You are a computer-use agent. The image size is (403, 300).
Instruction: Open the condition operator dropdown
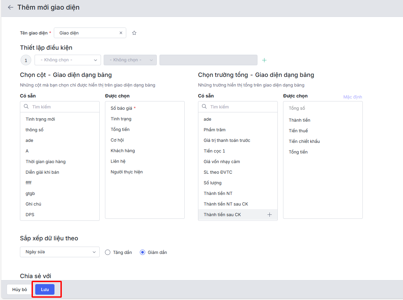click(x=130, y=60)
